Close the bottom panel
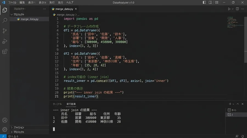Screen dimensions: 247x138 242,104
